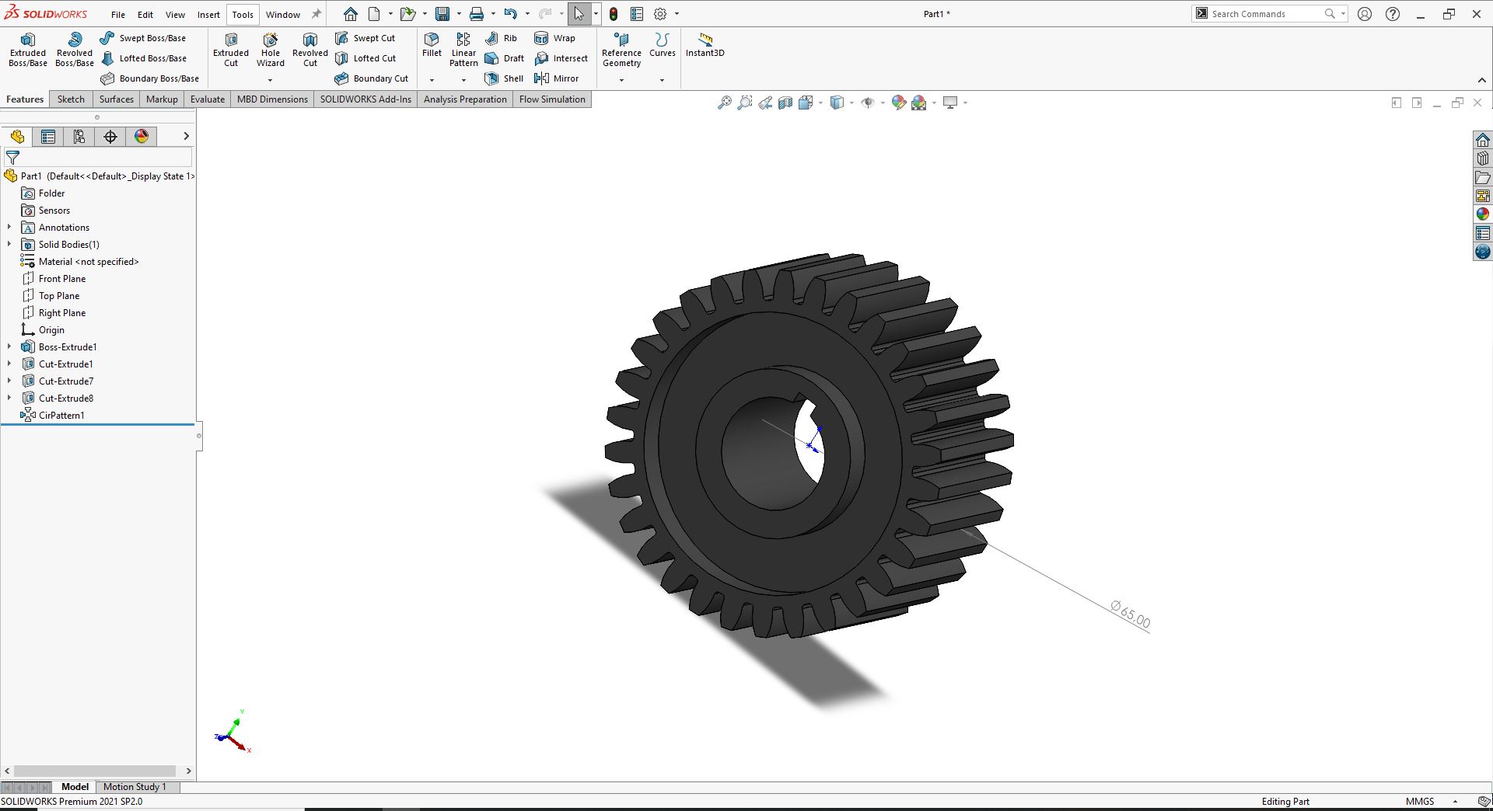Open the DimXpertManager tab icon
Screen dimensions: 1493x811
(110, 137)
